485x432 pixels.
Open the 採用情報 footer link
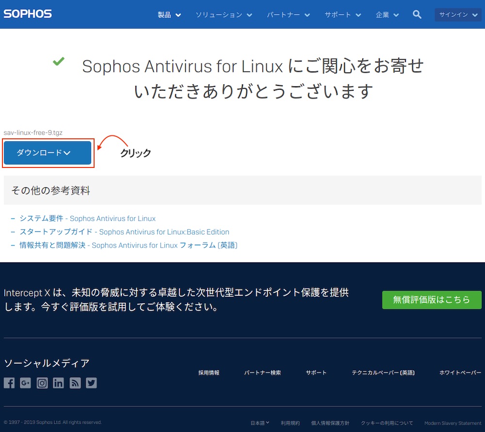point(209,373)
